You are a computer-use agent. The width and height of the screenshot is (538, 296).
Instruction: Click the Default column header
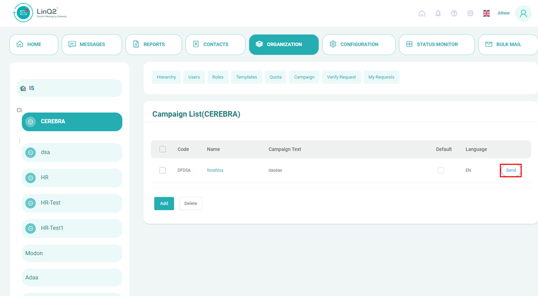(x=444, y=149)
